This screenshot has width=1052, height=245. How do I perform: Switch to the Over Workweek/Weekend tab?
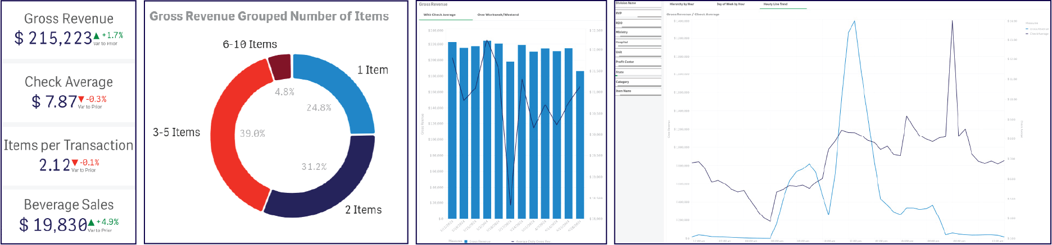point(498,15)
